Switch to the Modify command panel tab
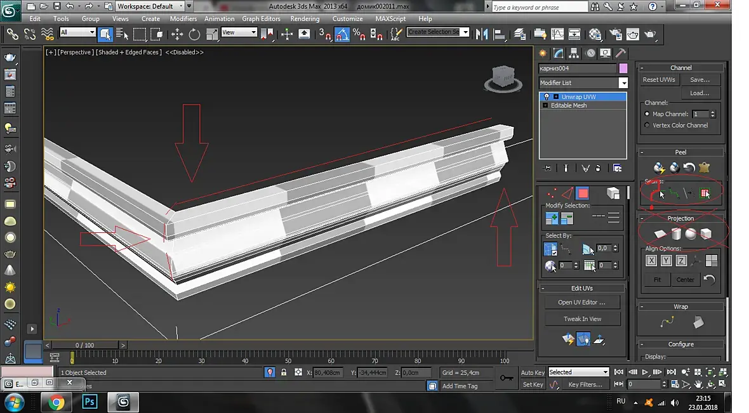 [559, 53]
